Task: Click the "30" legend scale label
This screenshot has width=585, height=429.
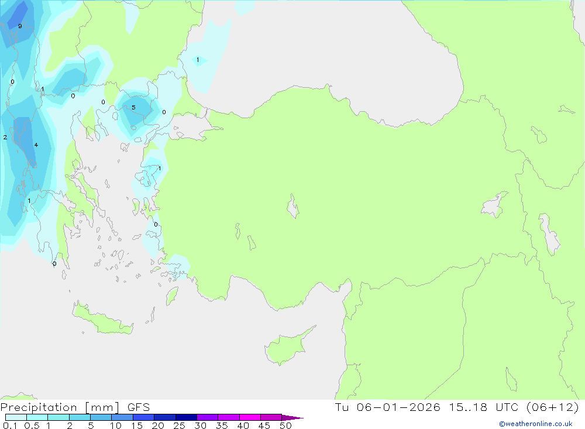Action: [x=201, y=425]
